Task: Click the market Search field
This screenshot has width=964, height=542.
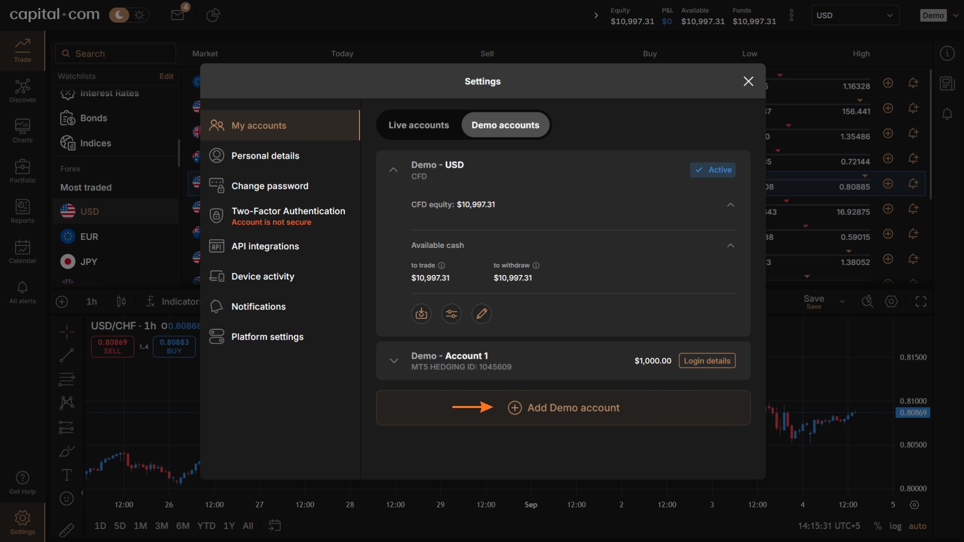Action: point(115,53)
